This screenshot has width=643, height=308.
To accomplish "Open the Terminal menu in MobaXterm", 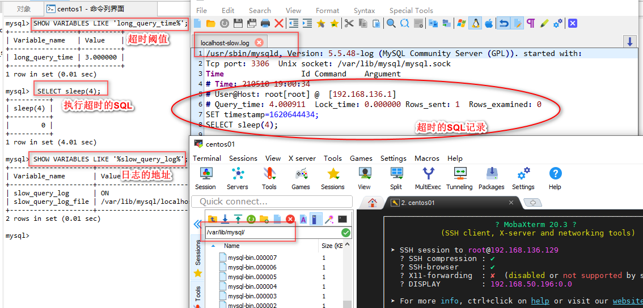I will point(207,158).
